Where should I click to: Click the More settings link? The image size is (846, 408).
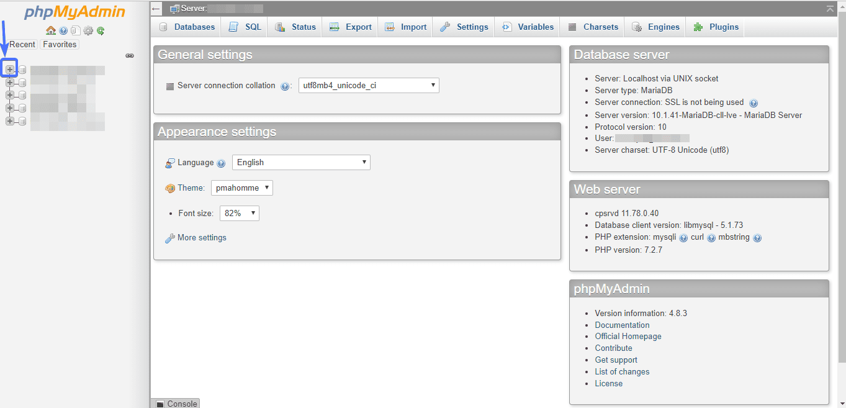(201, 238)
